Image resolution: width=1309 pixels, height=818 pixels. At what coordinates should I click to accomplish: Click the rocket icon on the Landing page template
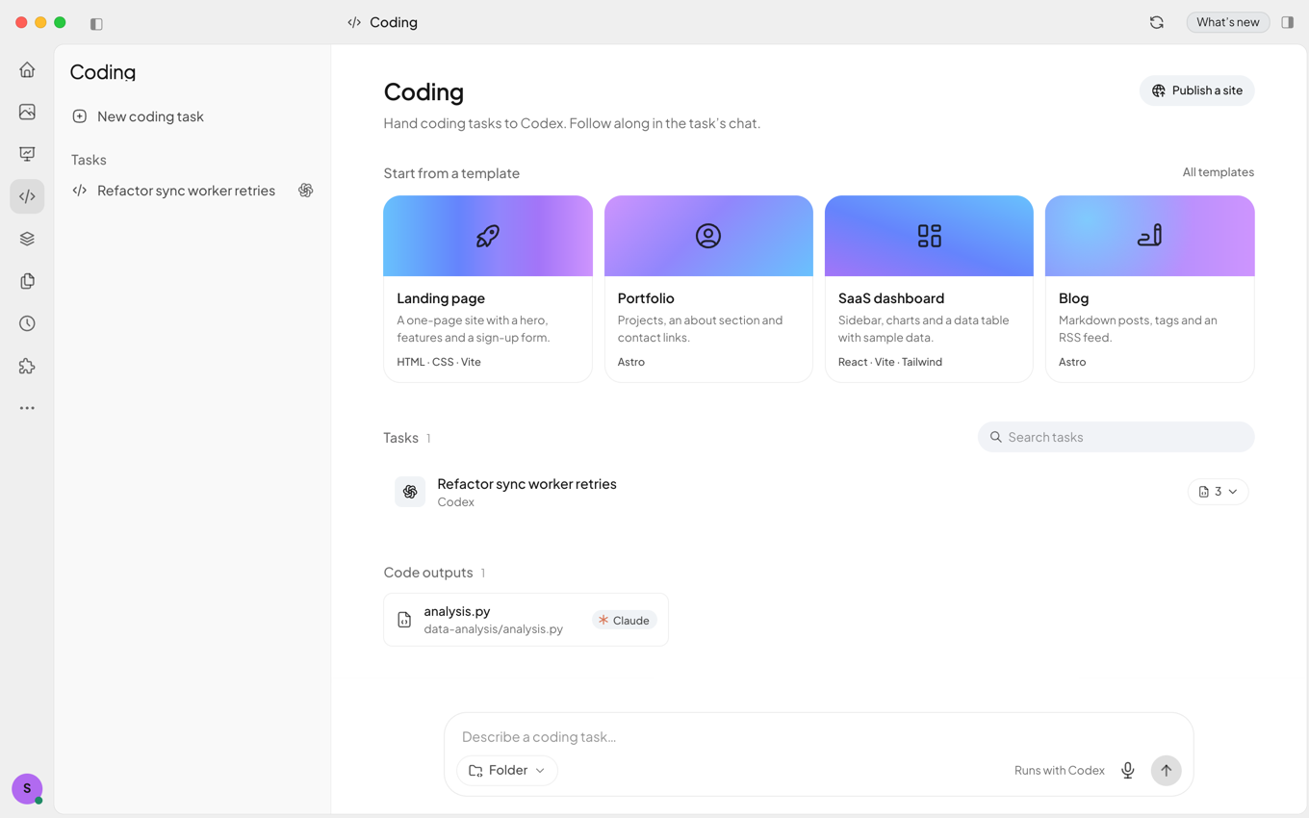[x=488, y=236]
